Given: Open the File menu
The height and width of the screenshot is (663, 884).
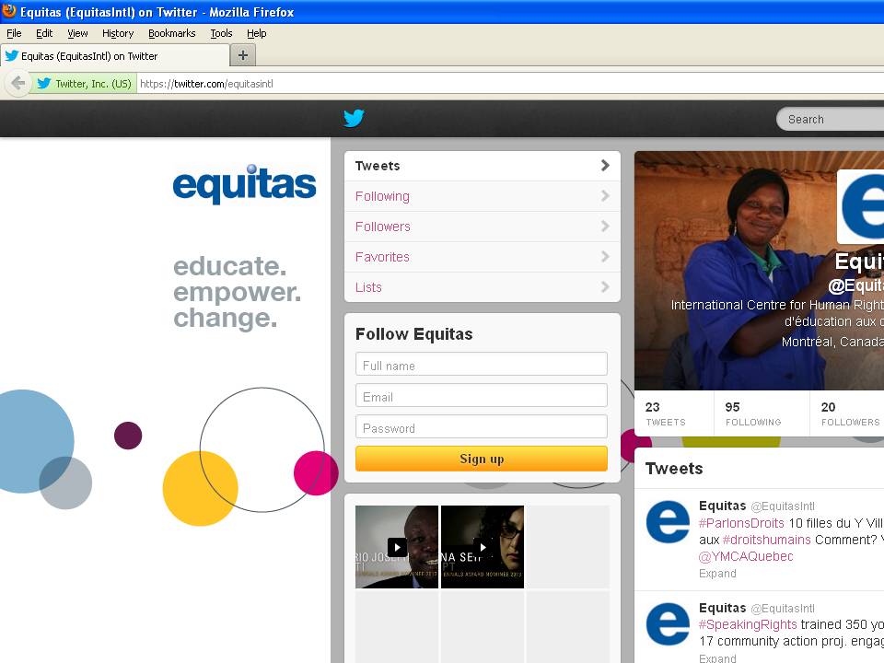Looking at the screenshot, I should (14, 33).
